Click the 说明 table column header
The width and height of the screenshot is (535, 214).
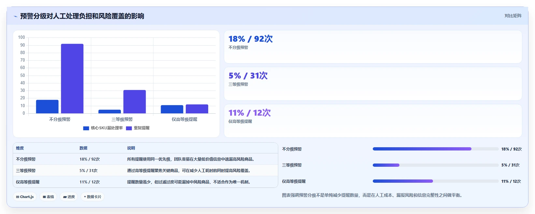131,148
